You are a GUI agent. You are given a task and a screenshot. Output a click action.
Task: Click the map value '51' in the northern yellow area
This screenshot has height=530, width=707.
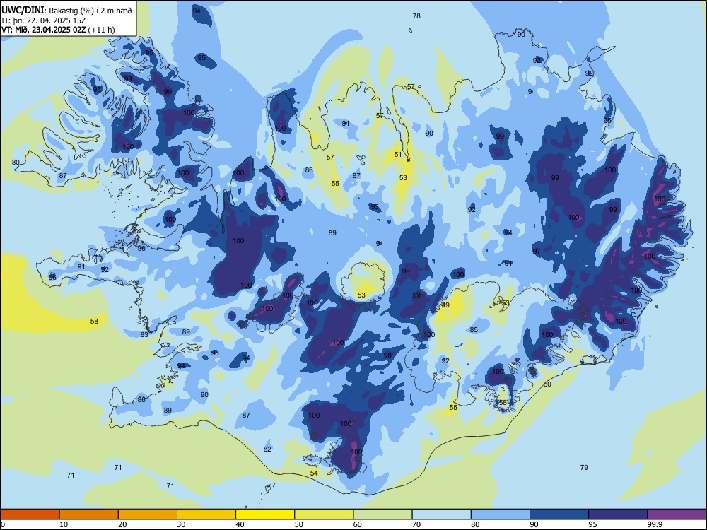coord(398,154)
